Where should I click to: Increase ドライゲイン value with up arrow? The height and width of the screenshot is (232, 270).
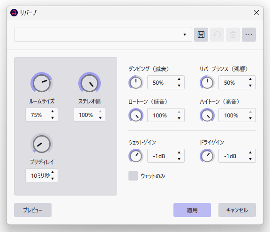click(250, 152)
